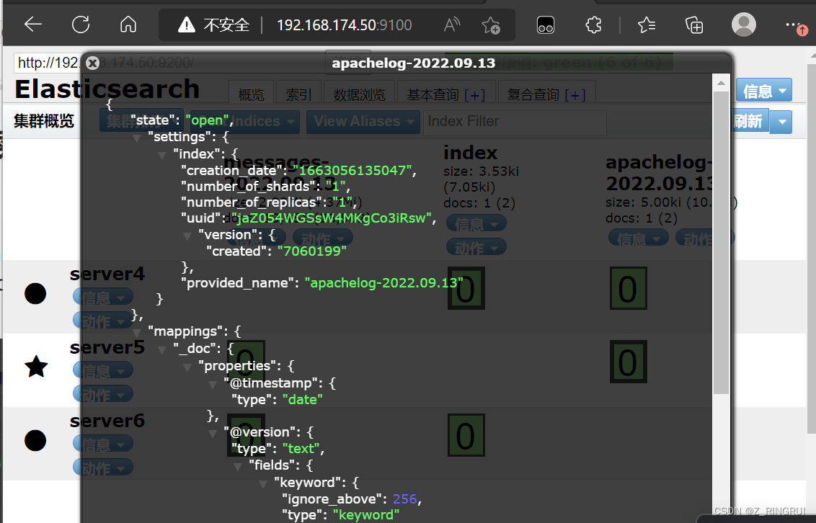Click the provided_name value "apachelog-2022.09.13"
Screen dimensions: 816x523
(x=383, y=283)
